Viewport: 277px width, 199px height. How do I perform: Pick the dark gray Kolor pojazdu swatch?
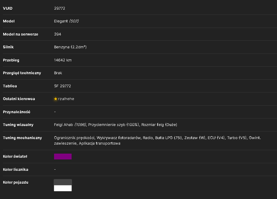(63, 182)
